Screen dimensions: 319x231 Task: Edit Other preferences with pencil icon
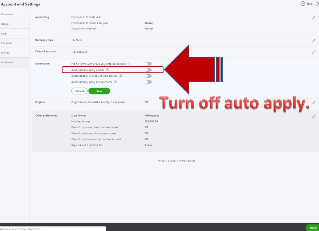coord(314,116)
